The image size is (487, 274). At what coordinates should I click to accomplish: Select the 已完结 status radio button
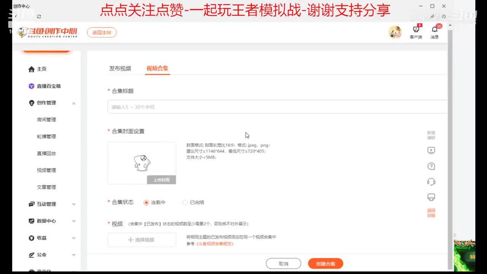tap(185, 202)
